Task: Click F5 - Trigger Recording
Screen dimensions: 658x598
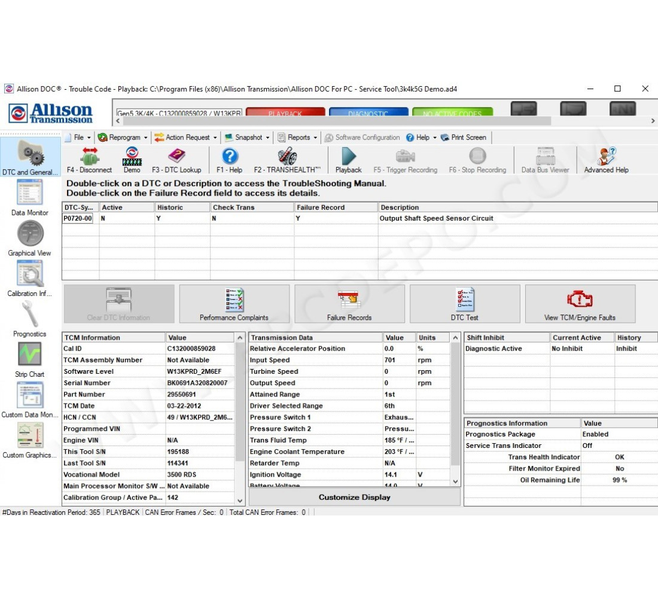Action: coord(406,160)
